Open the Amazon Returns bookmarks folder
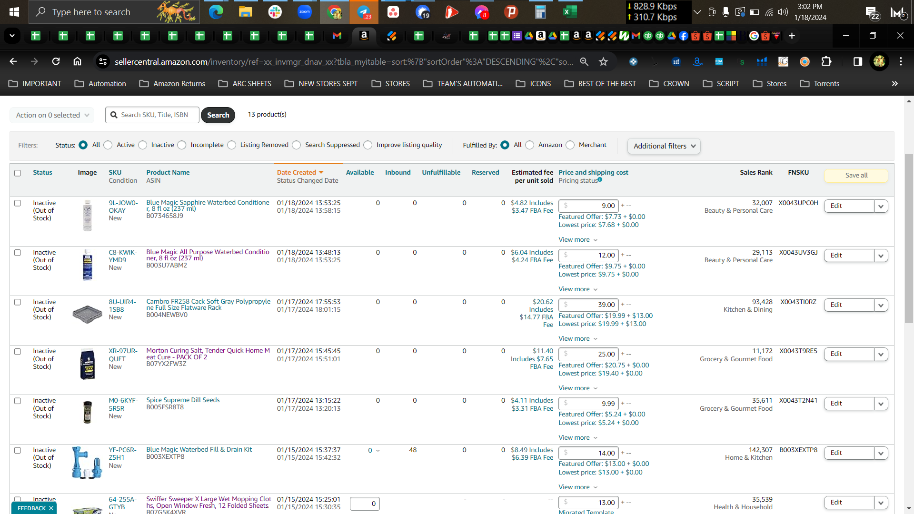 click(172, 83)
